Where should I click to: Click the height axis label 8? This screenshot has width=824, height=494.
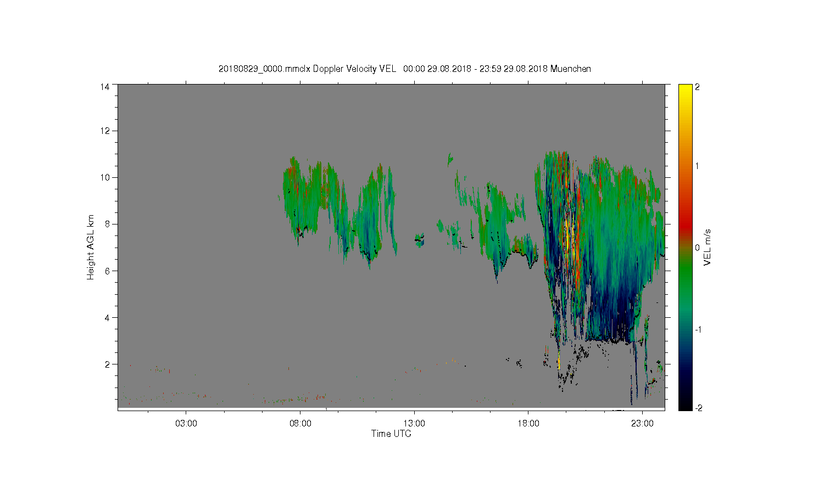[x=108, y=224]
